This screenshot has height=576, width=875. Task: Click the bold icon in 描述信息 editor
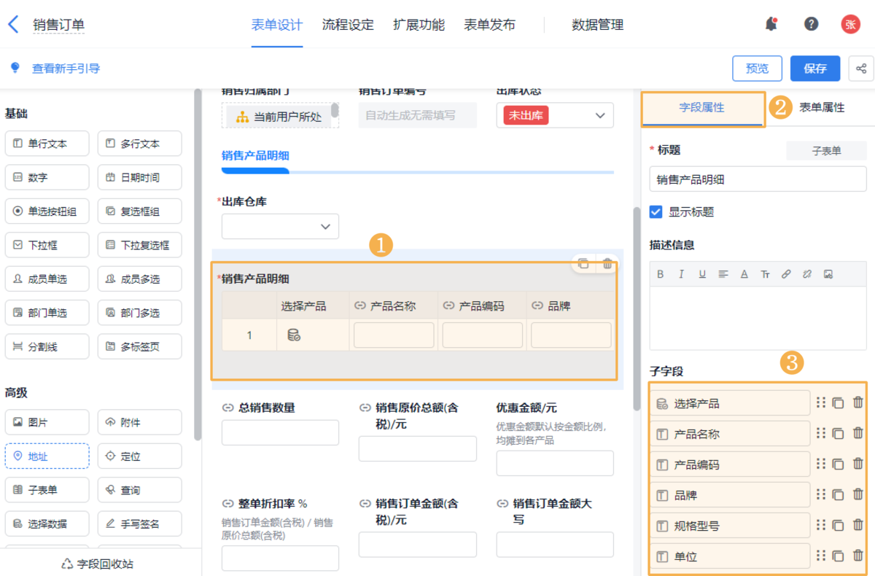click(x=660, y=274)
